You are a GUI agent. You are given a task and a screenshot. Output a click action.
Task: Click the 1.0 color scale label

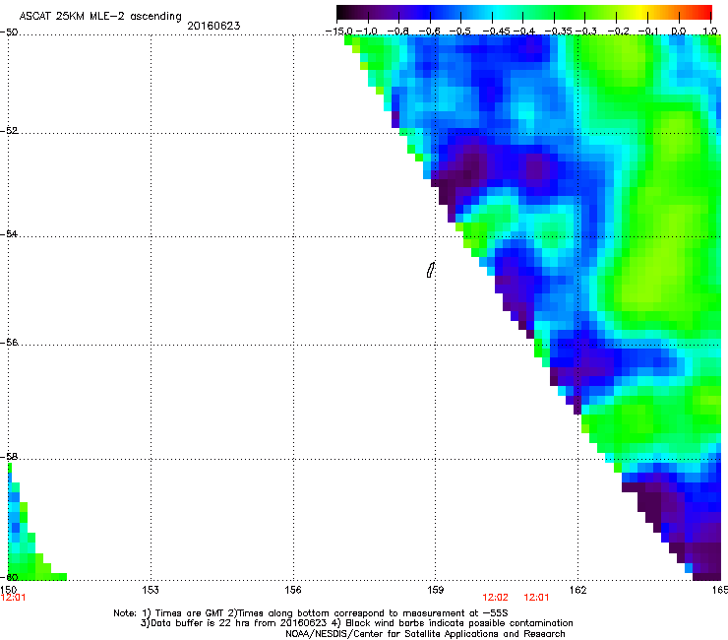[710, 32]
